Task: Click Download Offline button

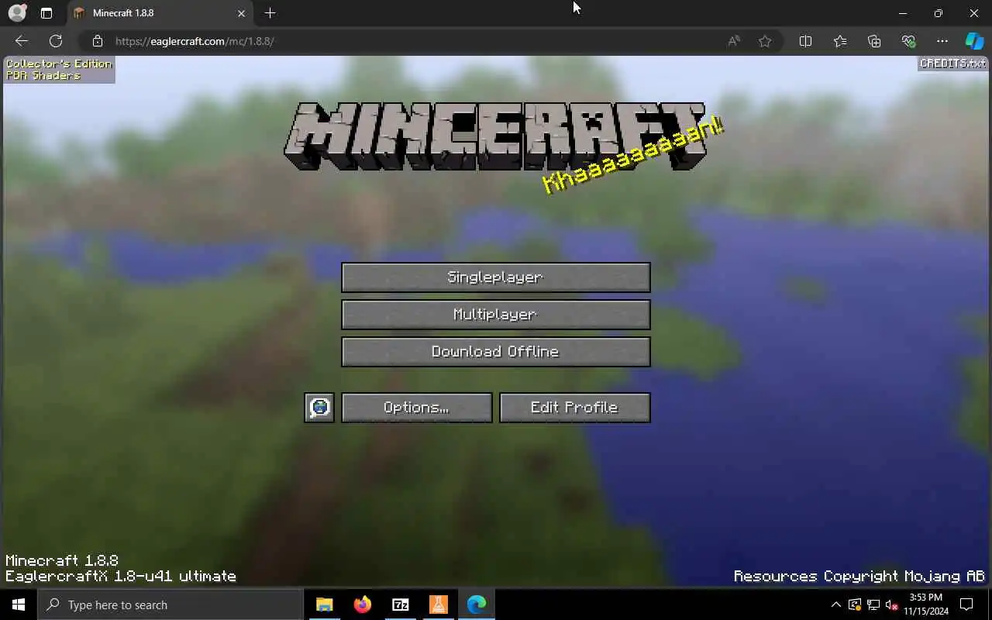Action: [495, 352]
